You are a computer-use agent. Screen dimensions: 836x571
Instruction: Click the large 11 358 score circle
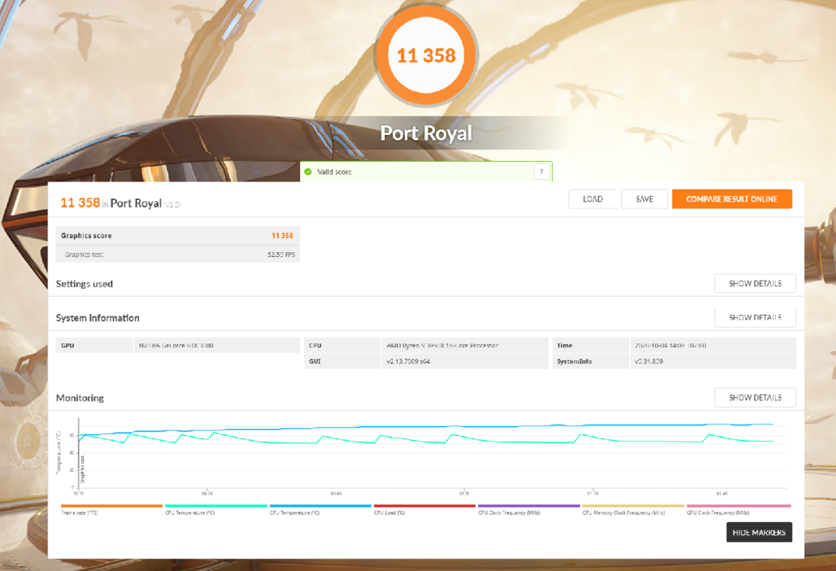click(x=426, y=56)
